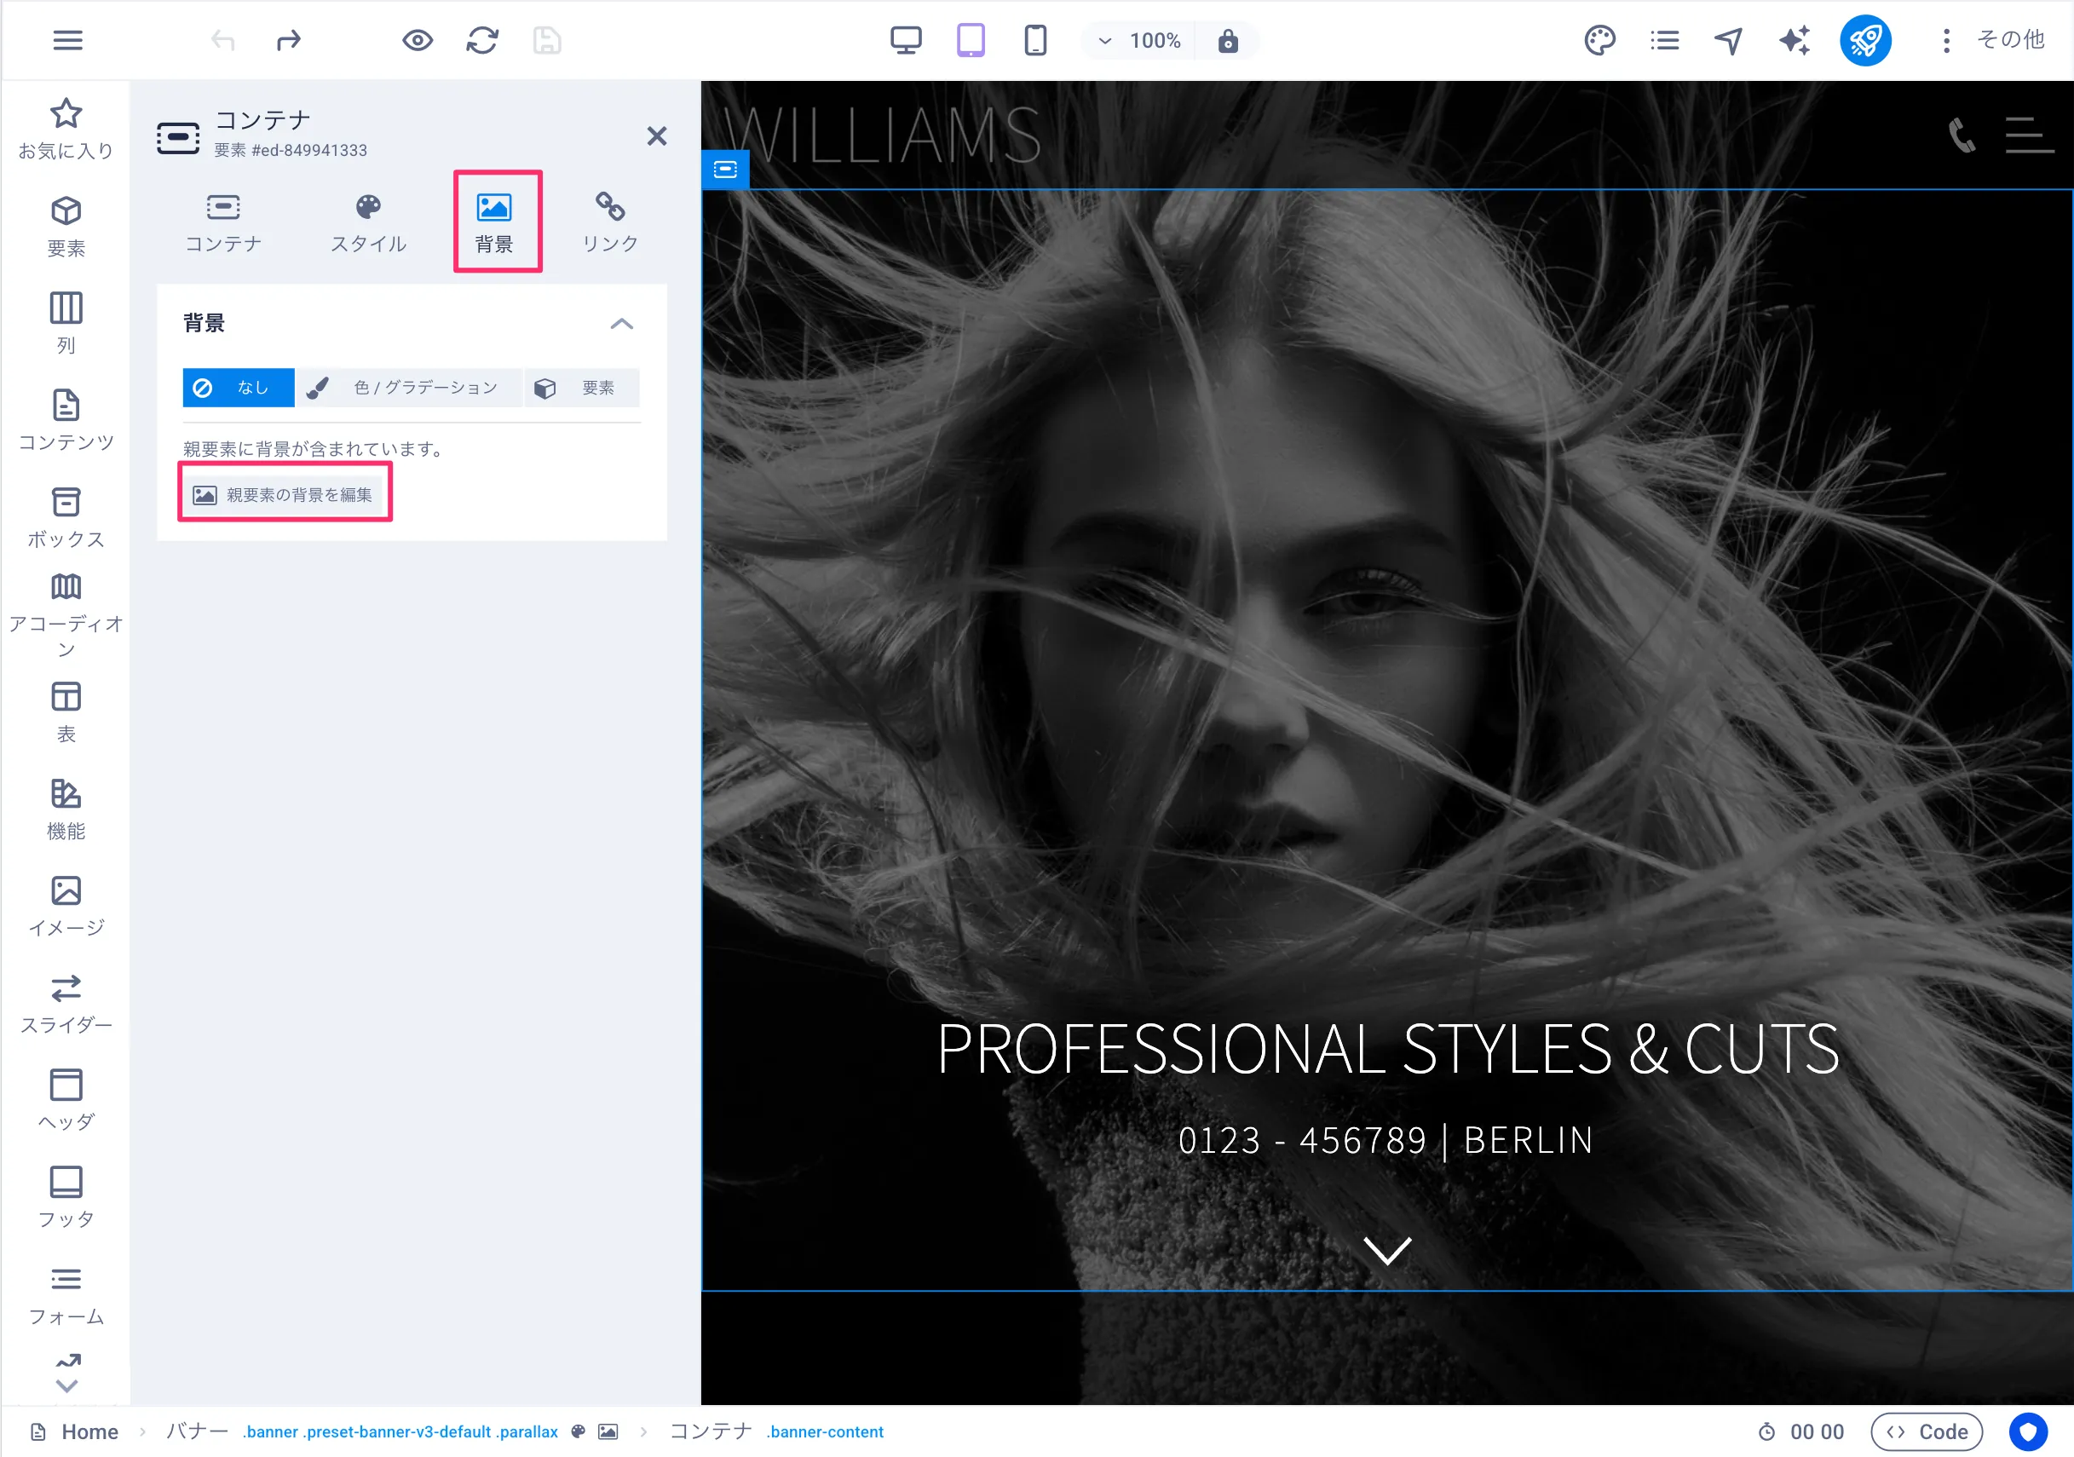
Task: Click the undo arrow
Action: point(223,41)
